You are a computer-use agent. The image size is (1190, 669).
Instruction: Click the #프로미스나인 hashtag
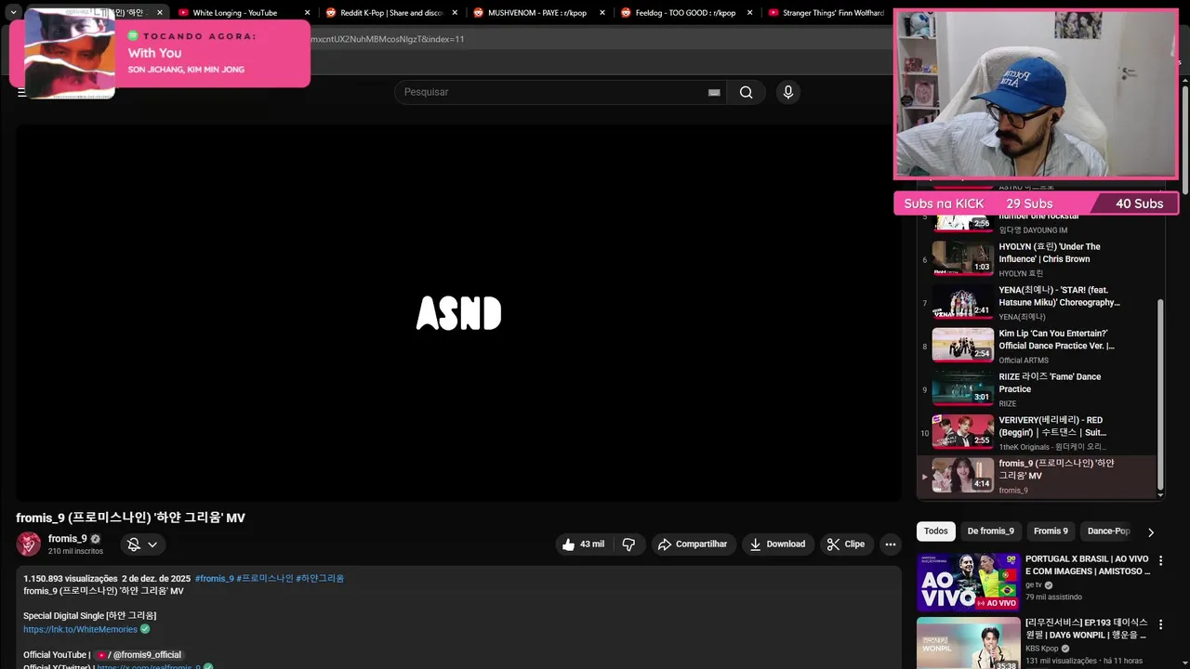pos(264,579)
